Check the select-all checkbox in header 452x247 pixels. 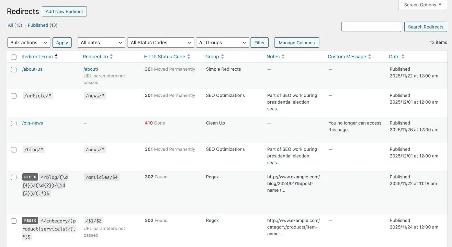pos(14,57)
